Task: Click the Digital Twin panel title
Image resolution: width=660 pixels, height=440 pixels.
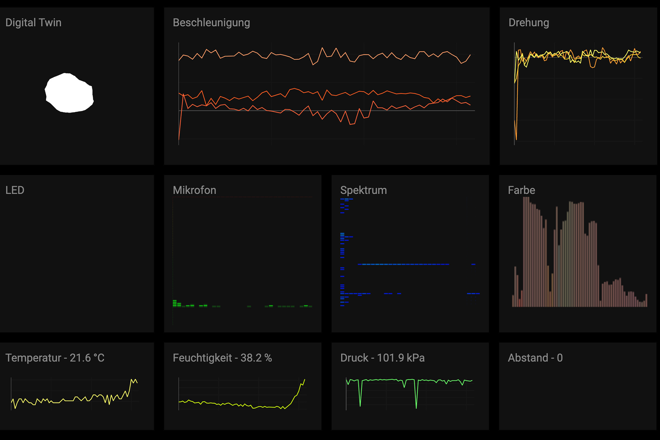Action: point(33,23)
